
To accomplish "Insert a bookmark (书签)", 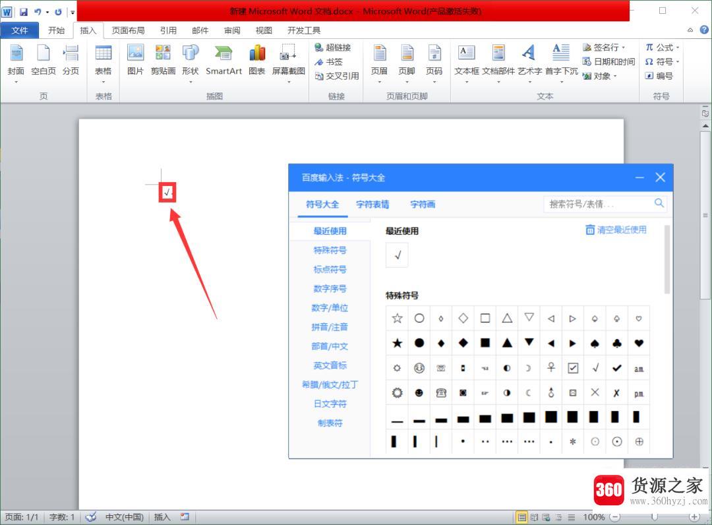I will click(329, 62).
